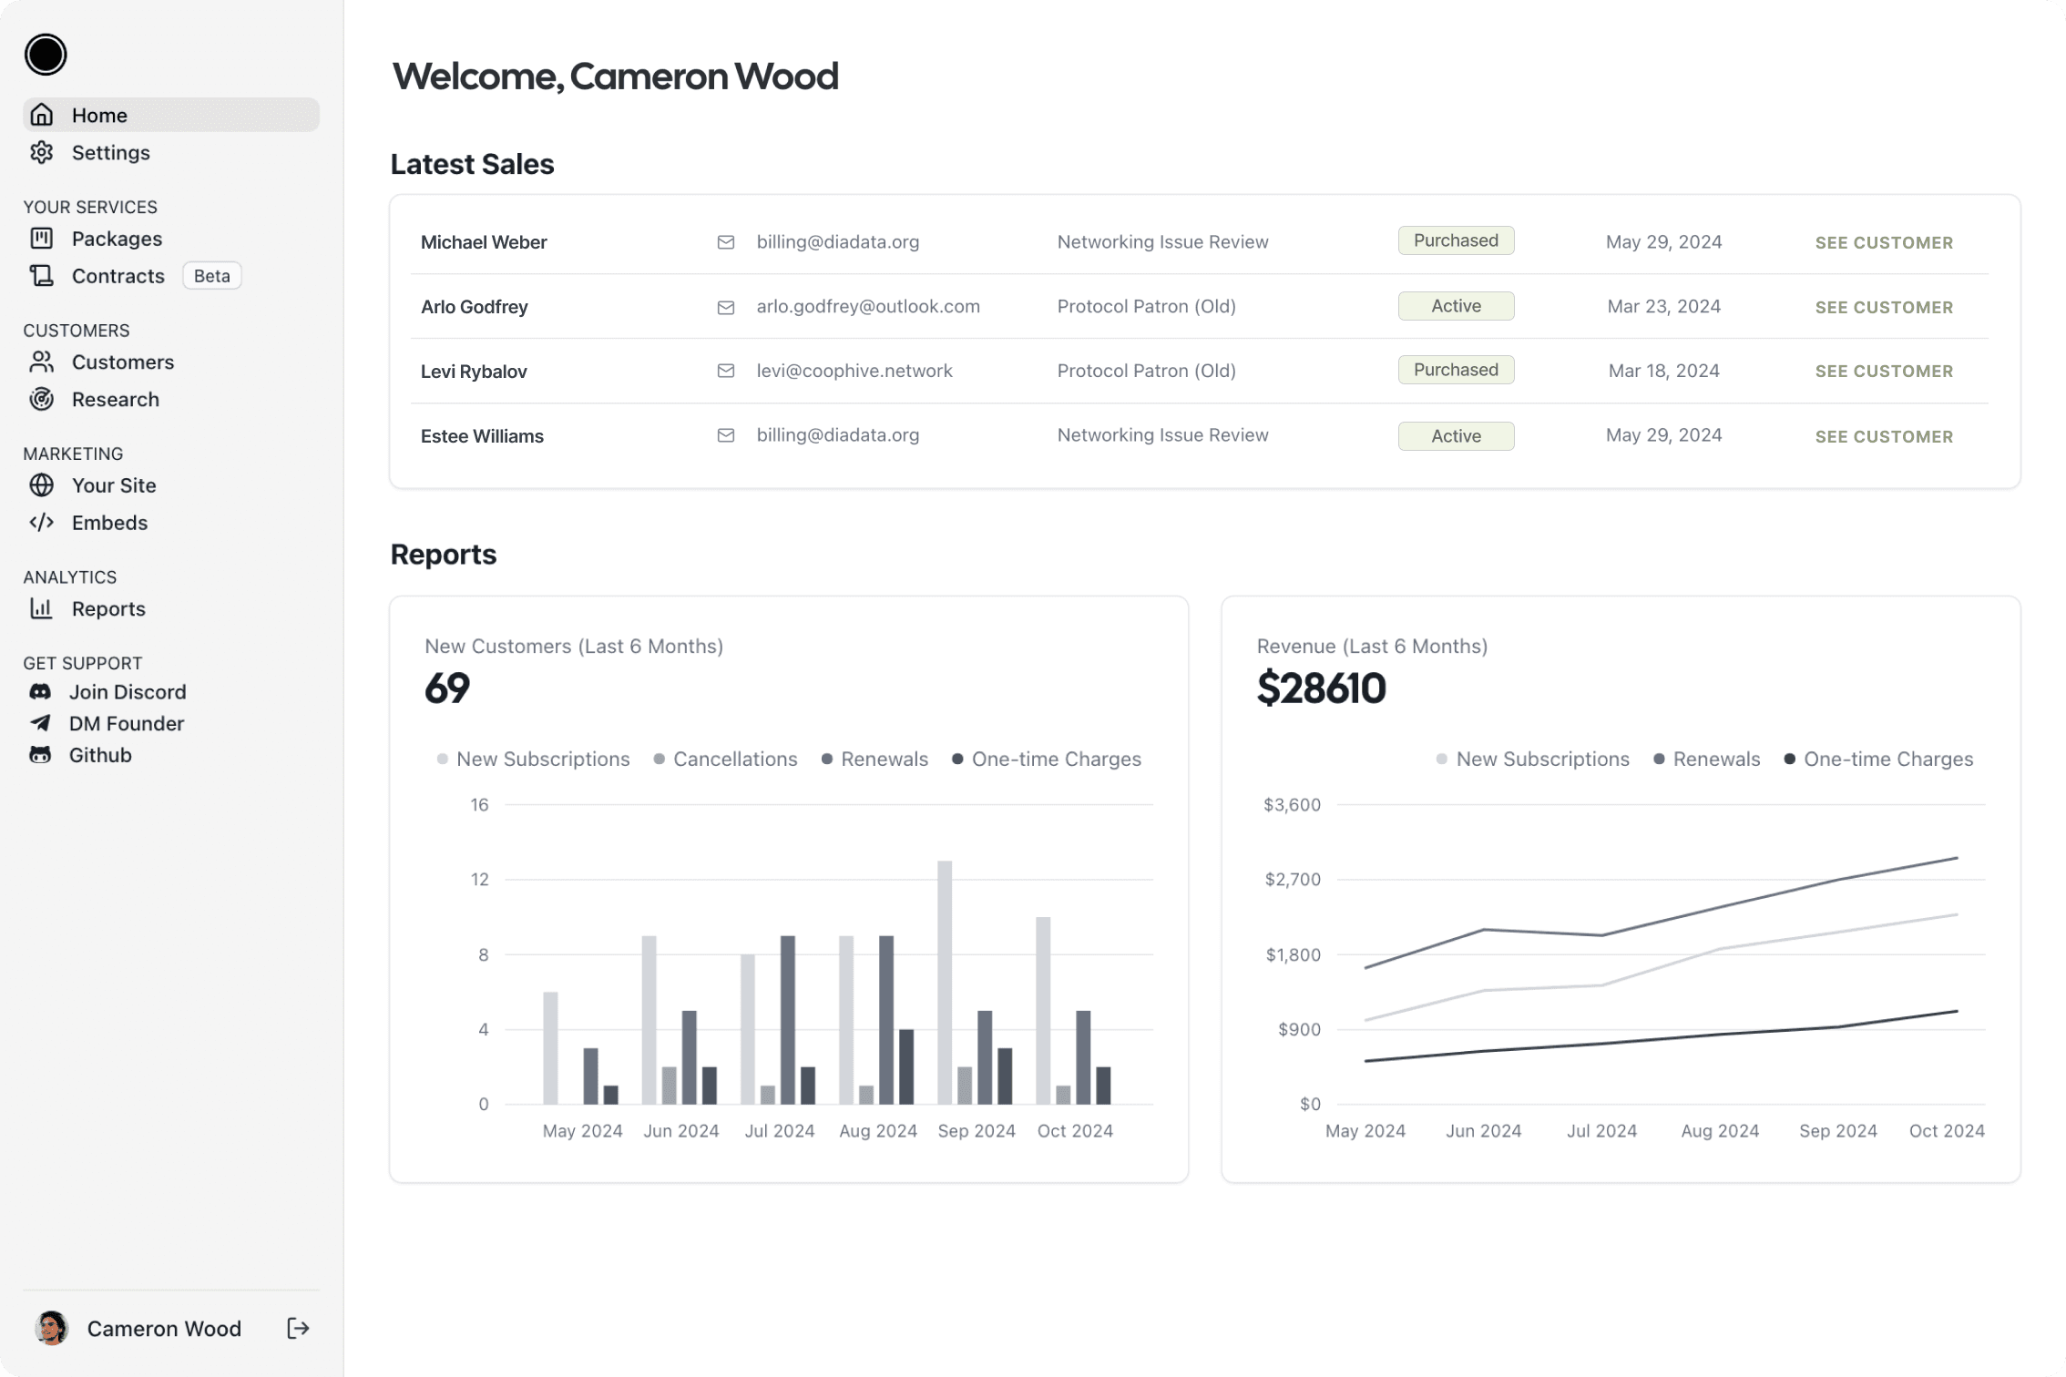
Task: Toggle New Subscriptions legend in New Customers chart
Action: click(x=533, y=759)
